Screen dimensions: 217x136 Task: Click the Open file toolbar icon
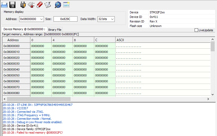(4, 5)
